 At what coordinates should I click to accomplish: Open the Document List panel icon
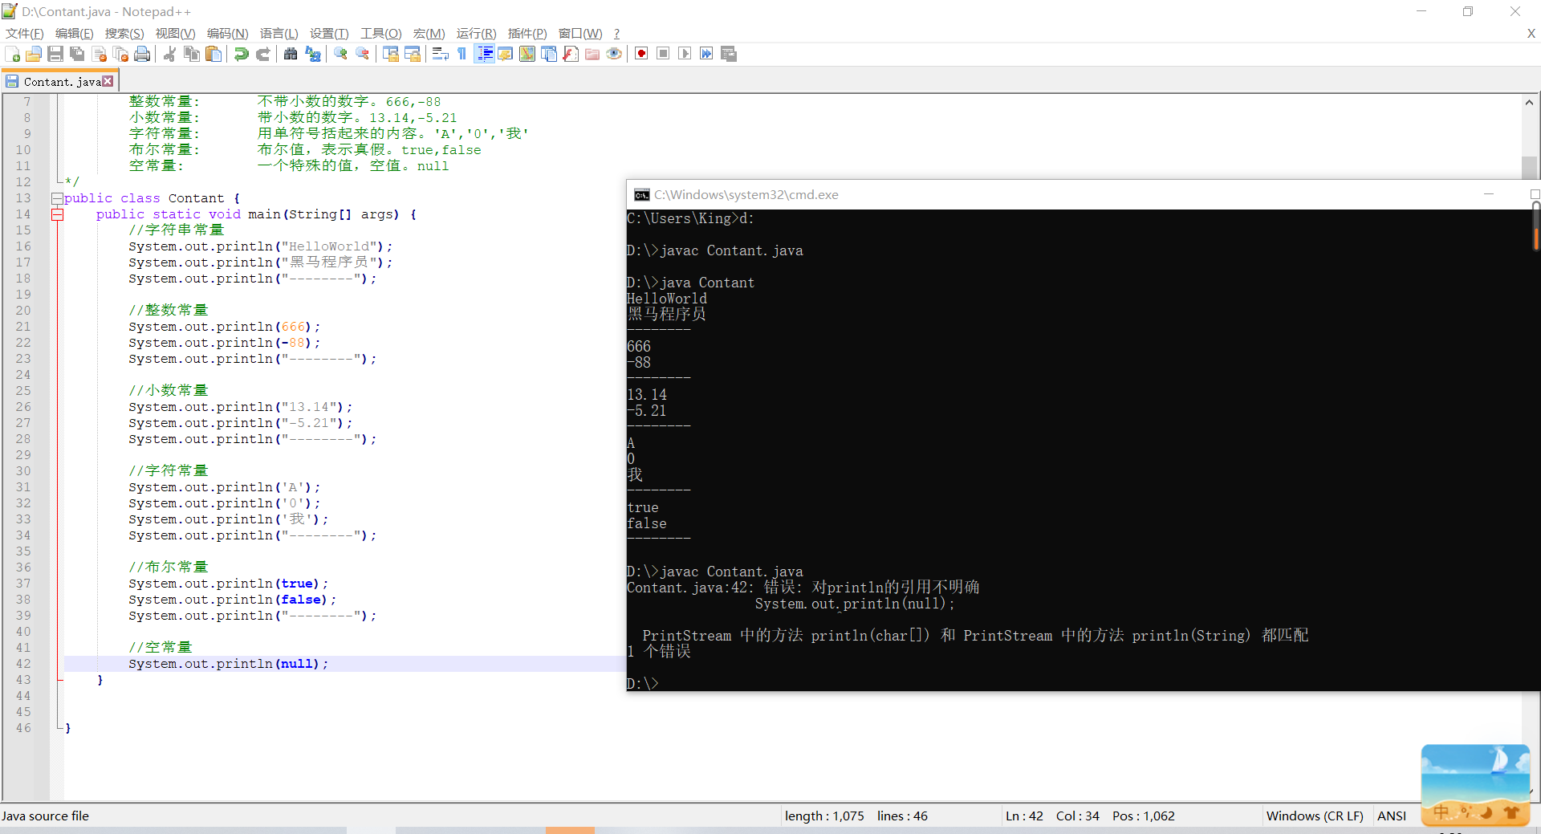click(549, 54)
